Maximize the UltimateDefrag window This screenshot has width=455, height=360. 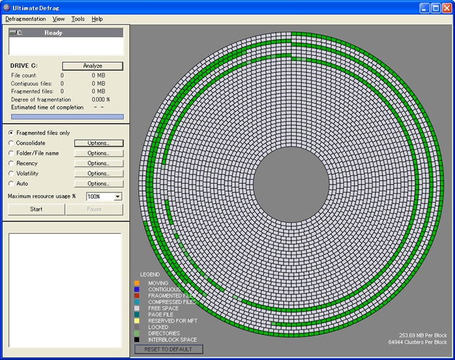(x=436, y=8)
